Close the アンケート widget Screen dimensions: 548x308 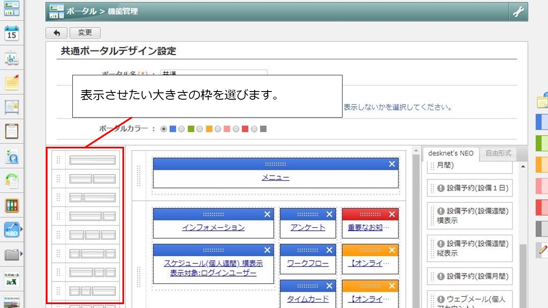coord(329,214)
